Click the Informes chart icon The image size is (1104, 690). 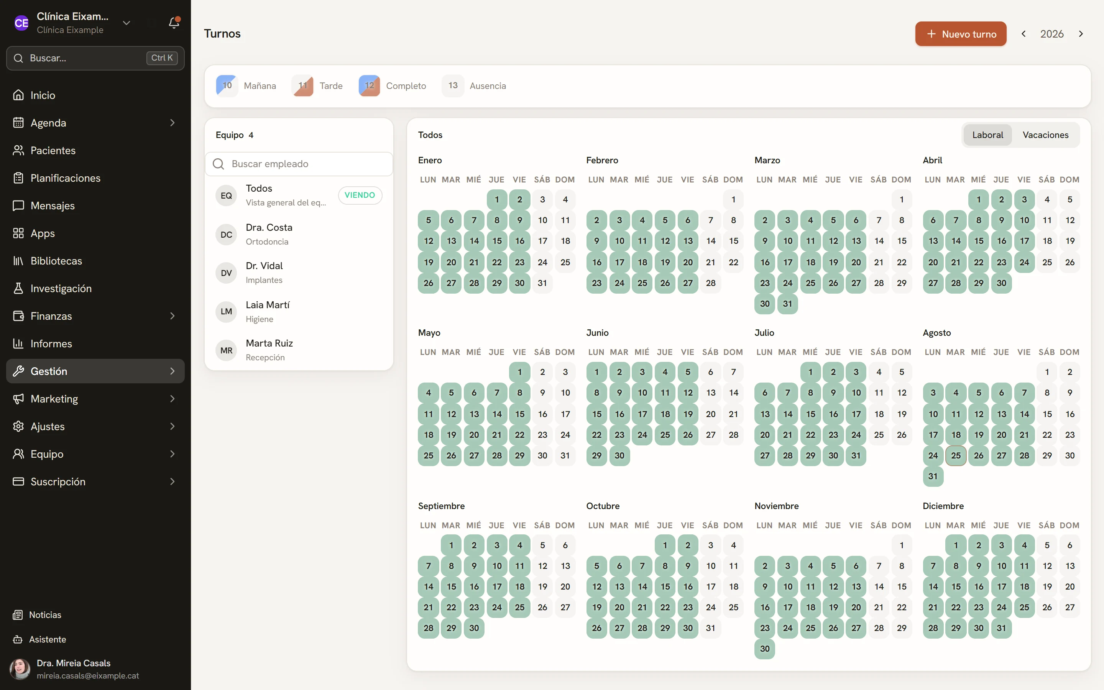coord(18,343)
